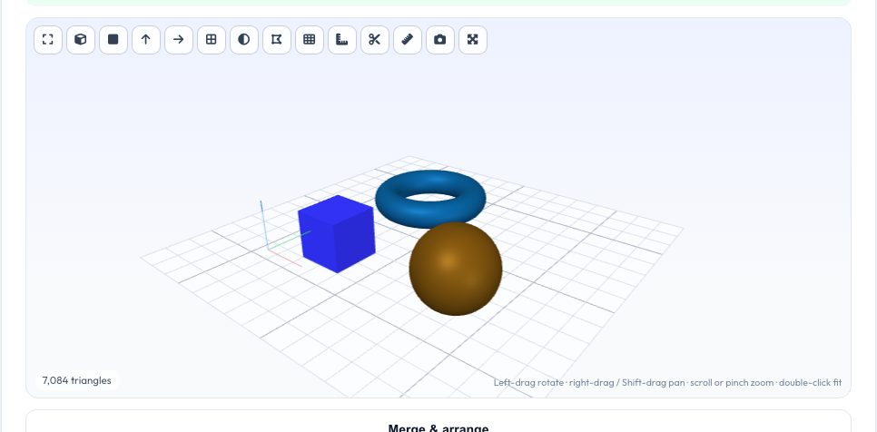Image resolution: width=877 pixels, height=432 pixels.
Task: Click the orange sphere model
Action: pyautogui.click(x=456, y=269)
